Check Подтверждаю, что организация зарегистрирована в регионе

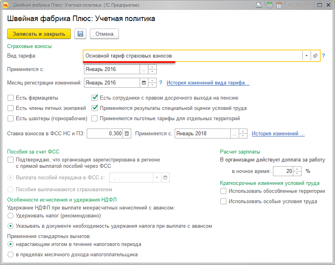pyautogui.click(x=10, y=159)
